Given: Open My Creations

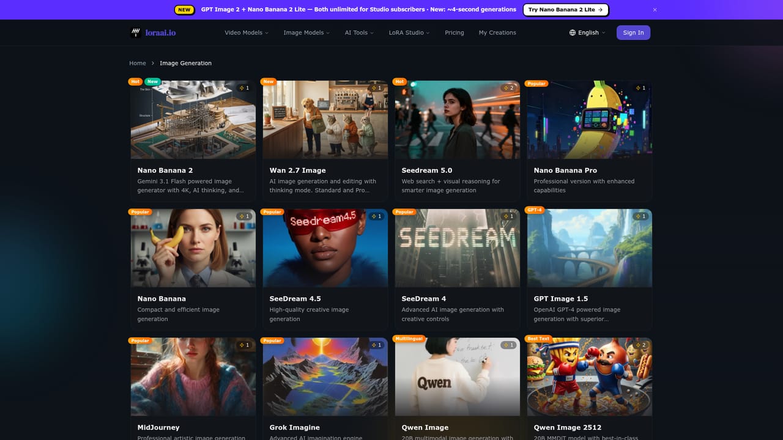Looking at the screenshot, I should 497,32.
